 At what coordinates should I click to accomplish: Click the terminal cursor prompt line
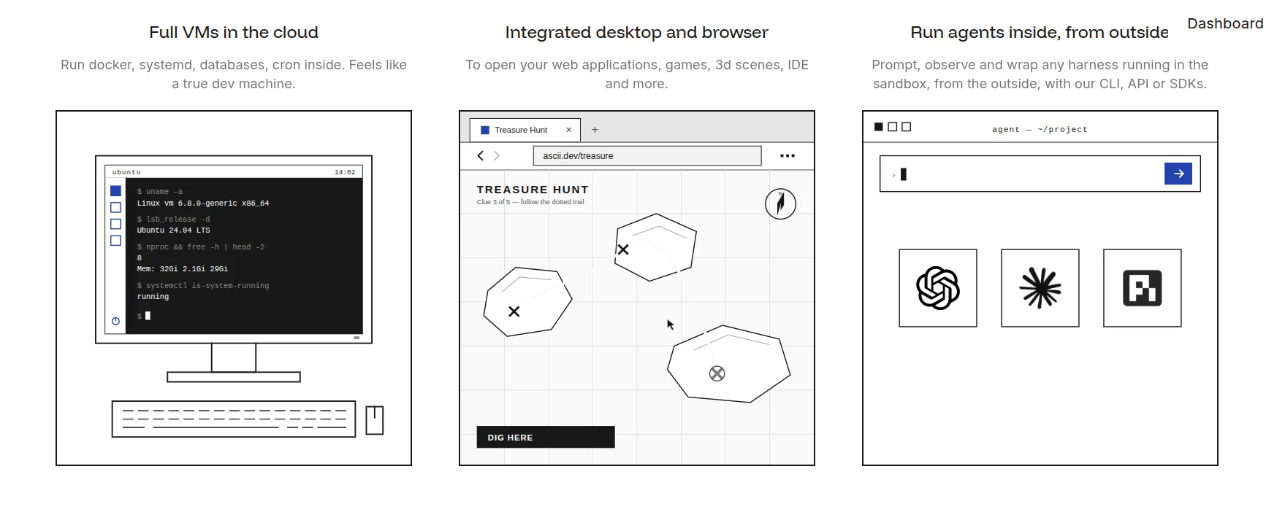tap(144, 316)
